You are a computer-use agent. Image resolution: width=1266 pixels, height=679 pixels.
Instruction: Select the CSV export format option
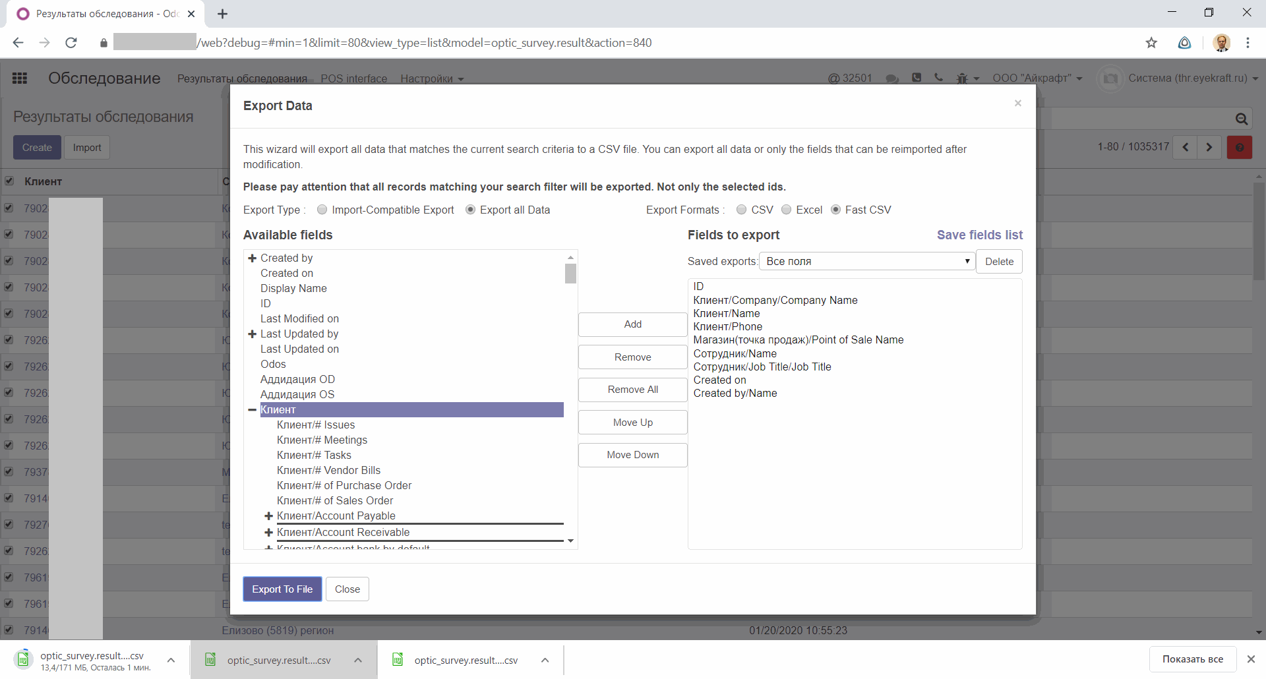click(x=741, y=210)
